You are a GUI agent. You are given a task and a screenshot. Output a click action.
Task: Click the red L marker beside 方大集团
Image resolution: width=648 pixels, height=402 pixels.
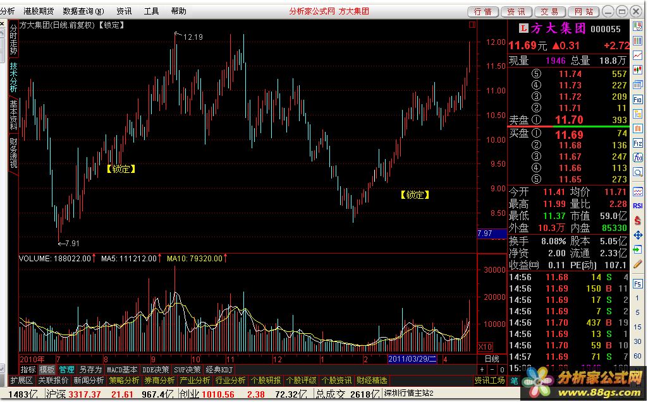point(523,28)
